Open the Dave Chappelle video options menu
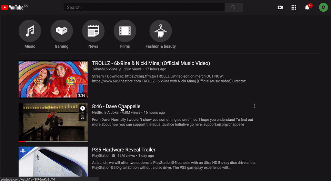 click(254, 106)
